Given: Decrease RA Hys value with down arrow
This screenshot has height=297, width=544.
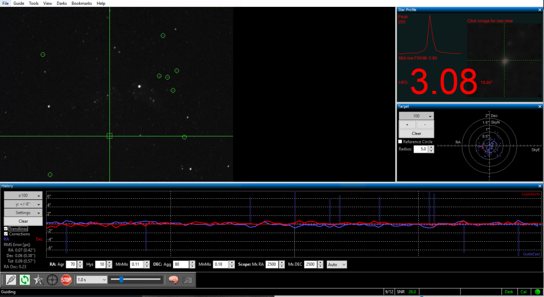Looking at the screenshot, I should coord(109,266).
